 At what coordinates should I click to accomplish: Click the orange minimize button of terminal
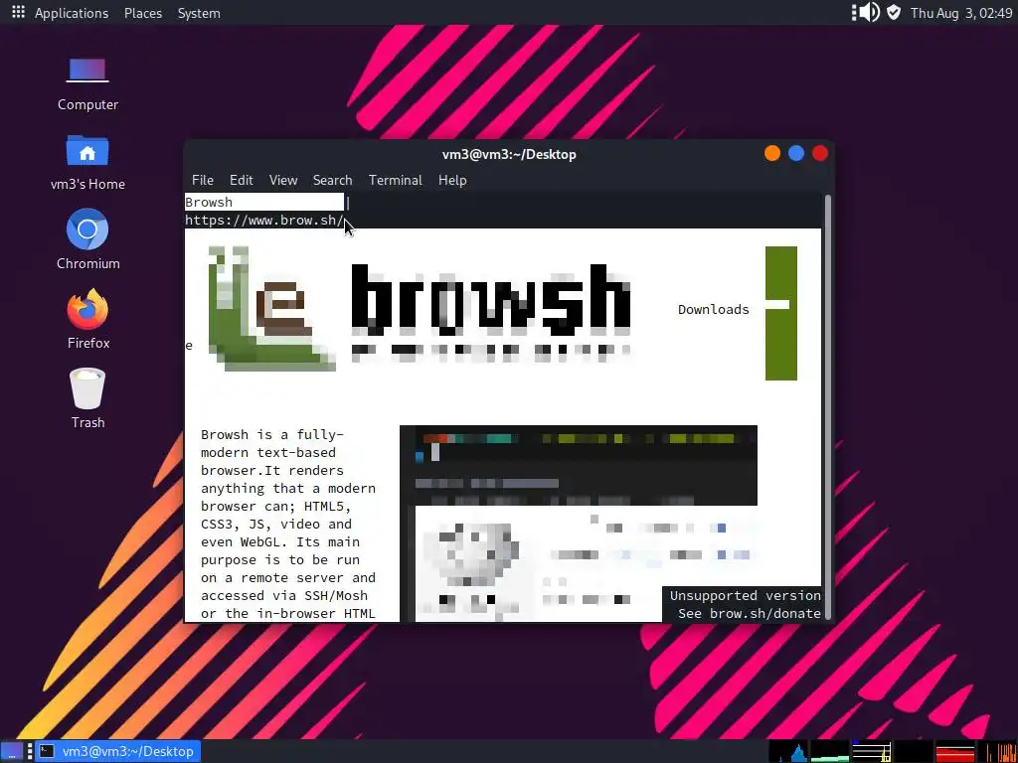tap(771, 154)
